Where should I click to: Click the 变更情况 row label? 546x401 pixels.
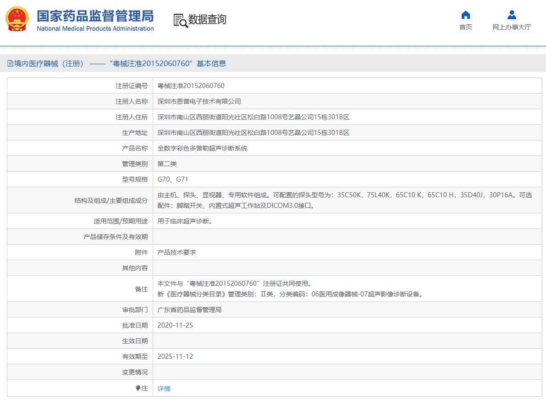pos(135,372)
